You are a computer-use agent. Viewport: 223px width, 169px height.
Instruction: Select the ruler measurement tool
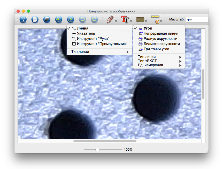coord(140,20)
